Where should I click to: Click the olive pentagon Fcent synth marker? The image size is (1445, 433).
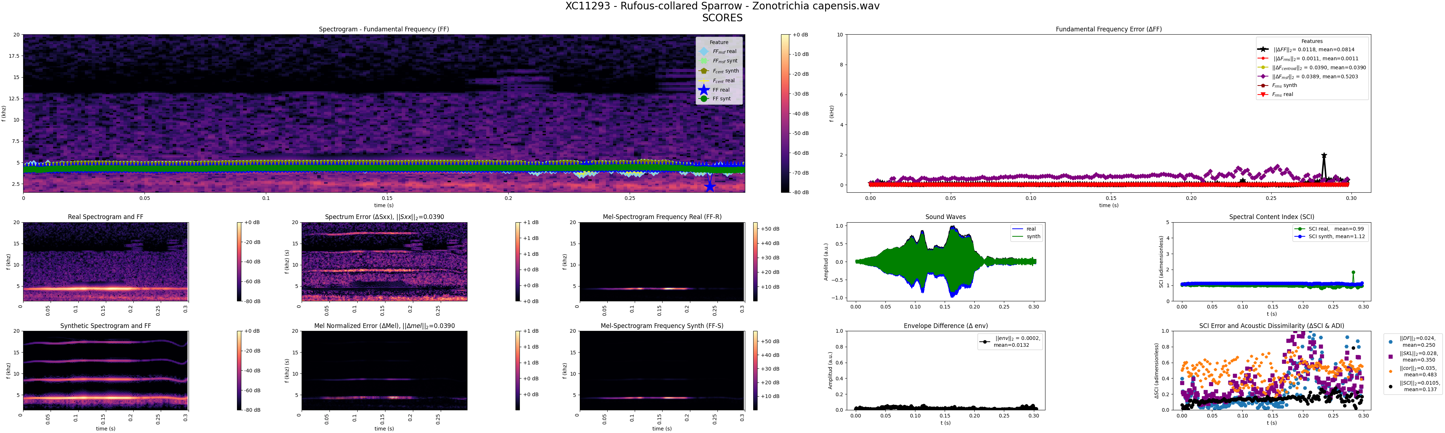[703, 71]
